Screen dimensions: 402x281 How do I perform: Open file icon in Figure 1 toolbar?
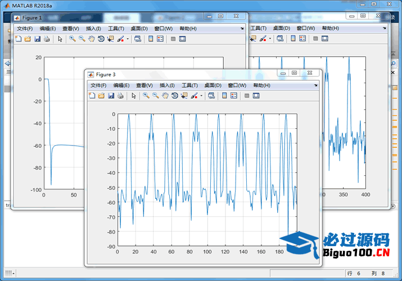click(x=28, y=39)
